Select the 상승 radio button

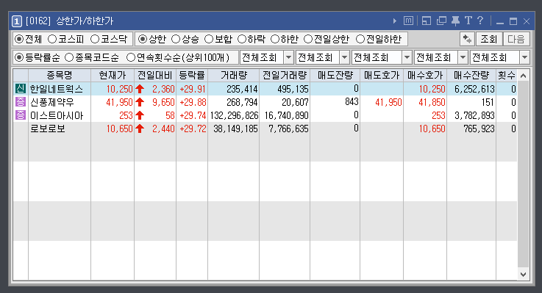click(x=176, y=39)
